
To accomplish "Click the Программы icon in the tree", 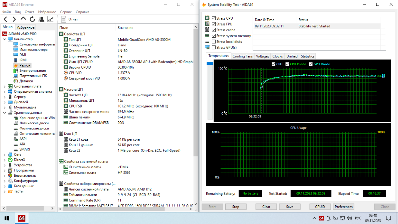I will point(10,170).
